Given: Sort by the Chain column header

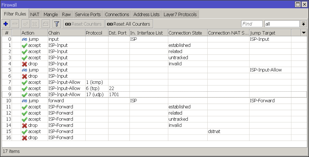Looking at the screenshot, I should point(67,33).
